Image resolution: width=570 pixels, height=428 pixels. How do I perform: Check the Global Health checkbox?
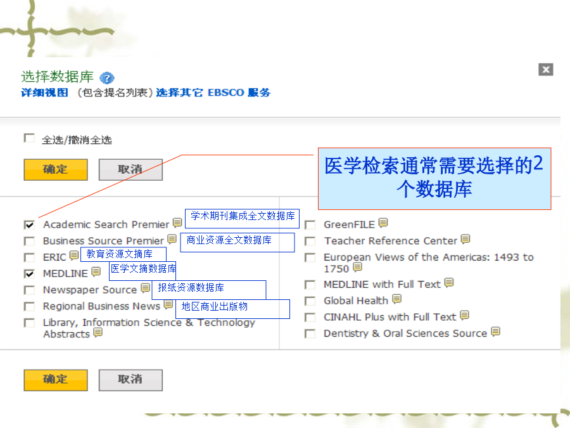(310, 301)
